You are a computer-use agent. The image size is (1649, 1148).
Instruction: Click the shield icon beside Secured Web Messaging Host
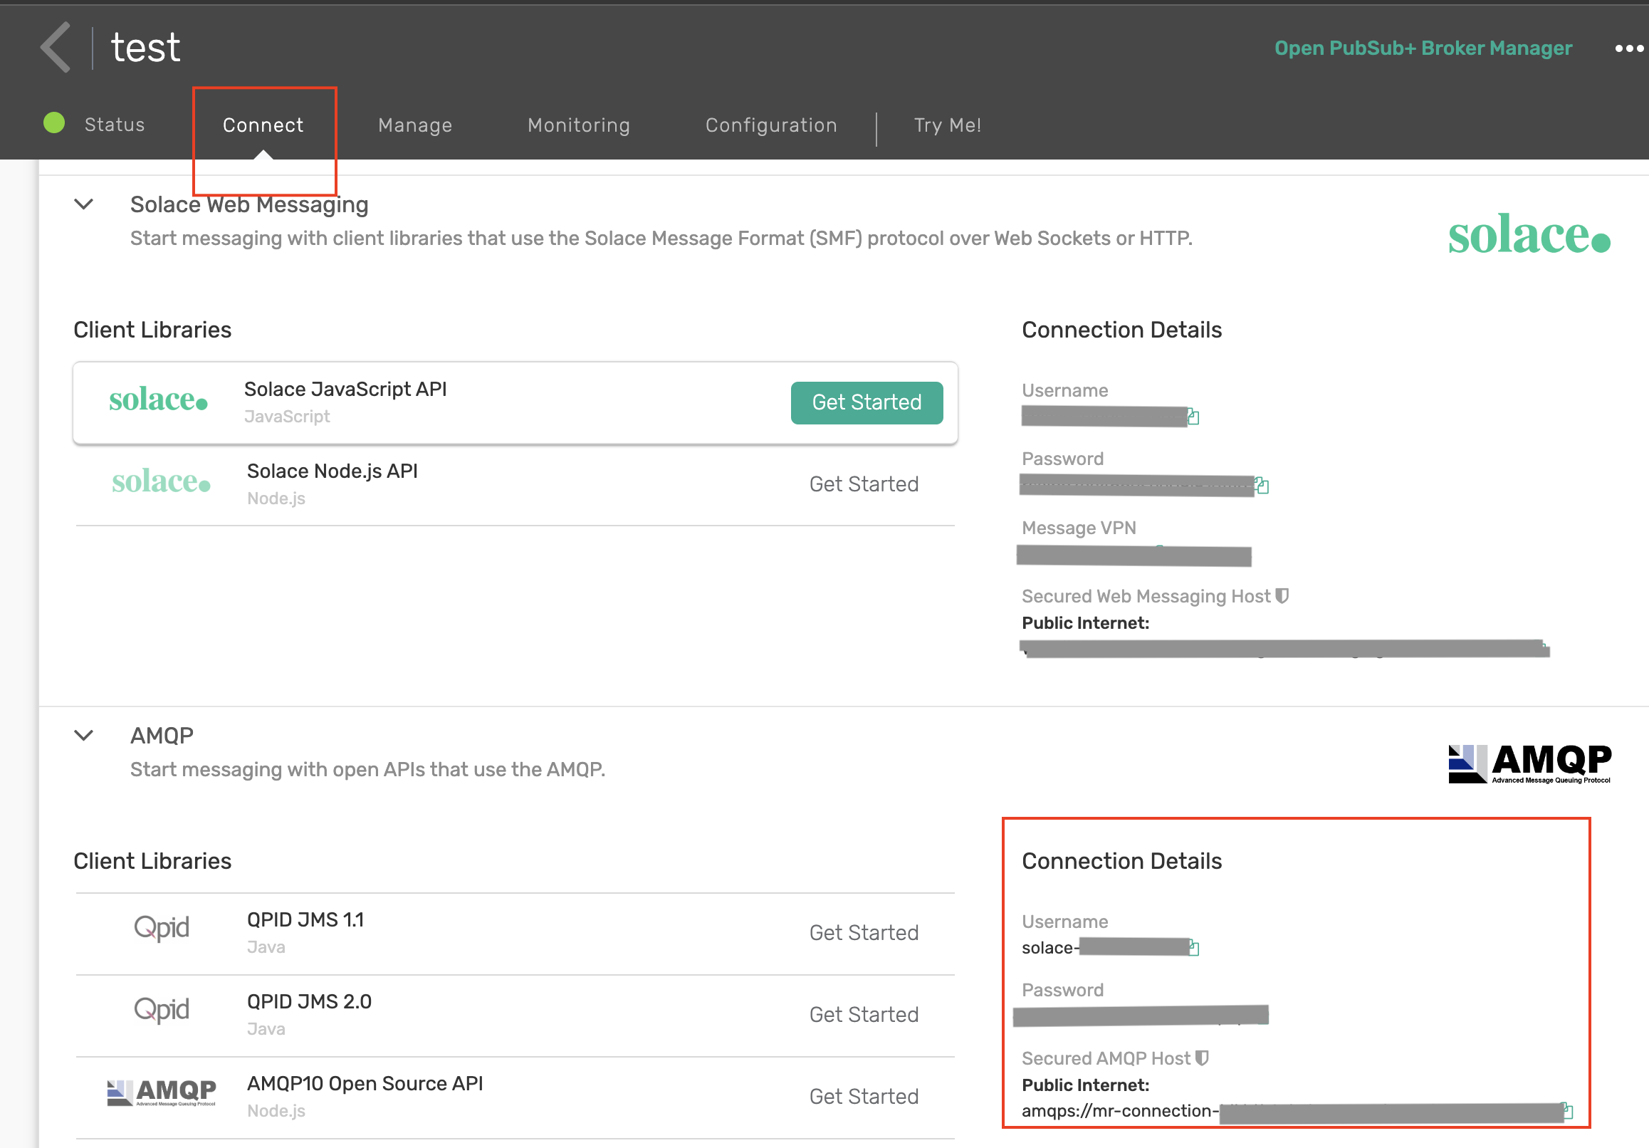coord(1282,595)
